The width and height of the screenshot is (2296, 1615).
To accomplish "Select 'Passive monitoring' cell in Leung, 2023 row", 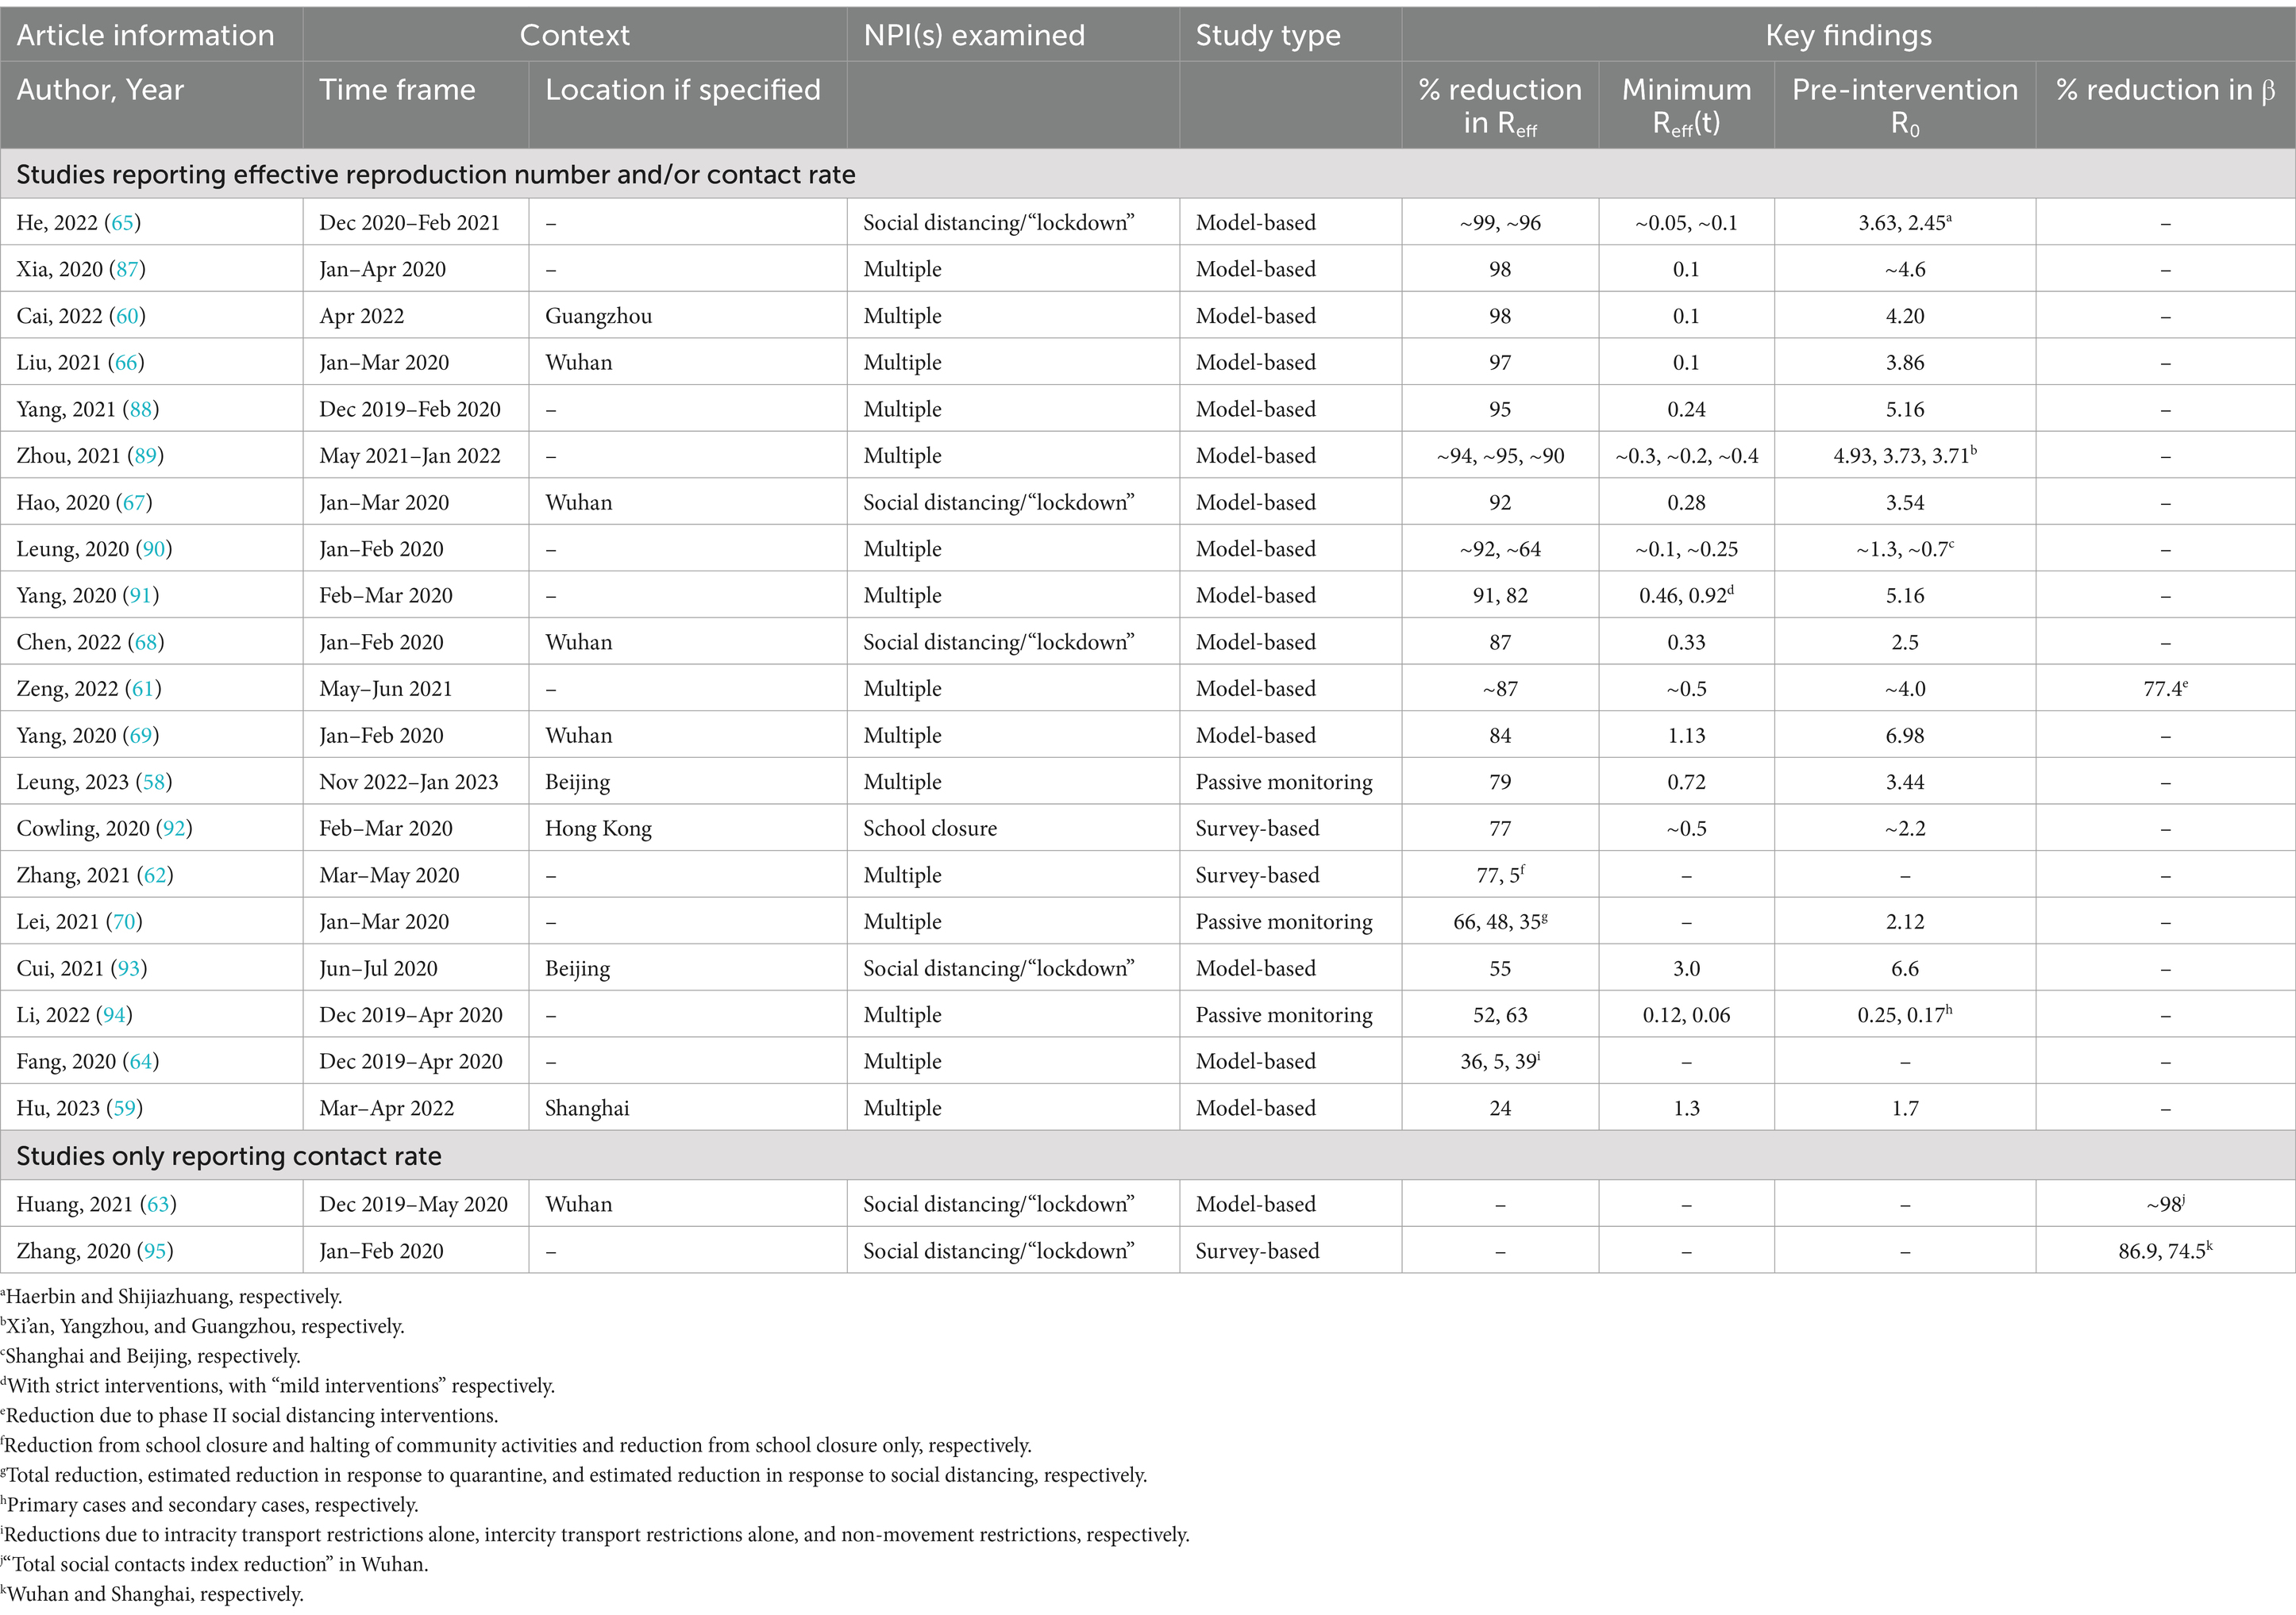I will click(1284, 783).
